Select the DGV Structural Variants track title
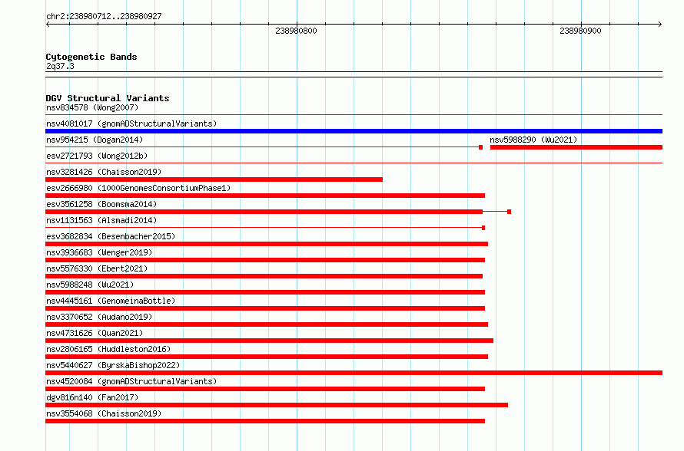Image resolution: width=684 pixels, height=451 pixels. point(108,98)
